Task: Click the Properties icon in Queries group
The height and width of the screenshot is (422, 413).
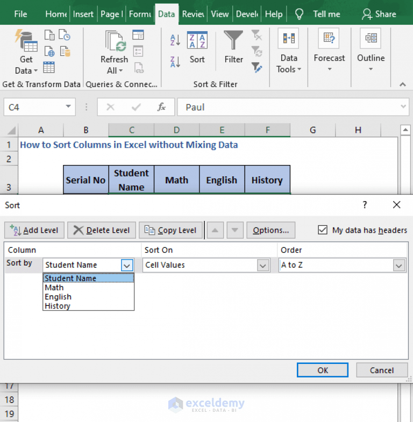Action: (138, 51)
